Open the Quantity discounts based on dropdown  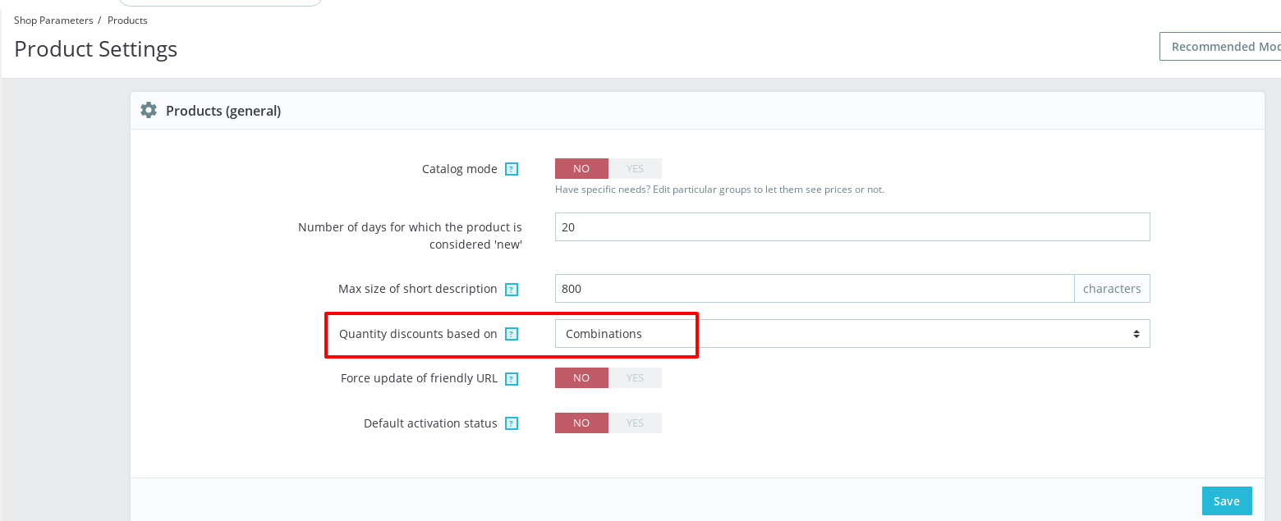[852, 334]
